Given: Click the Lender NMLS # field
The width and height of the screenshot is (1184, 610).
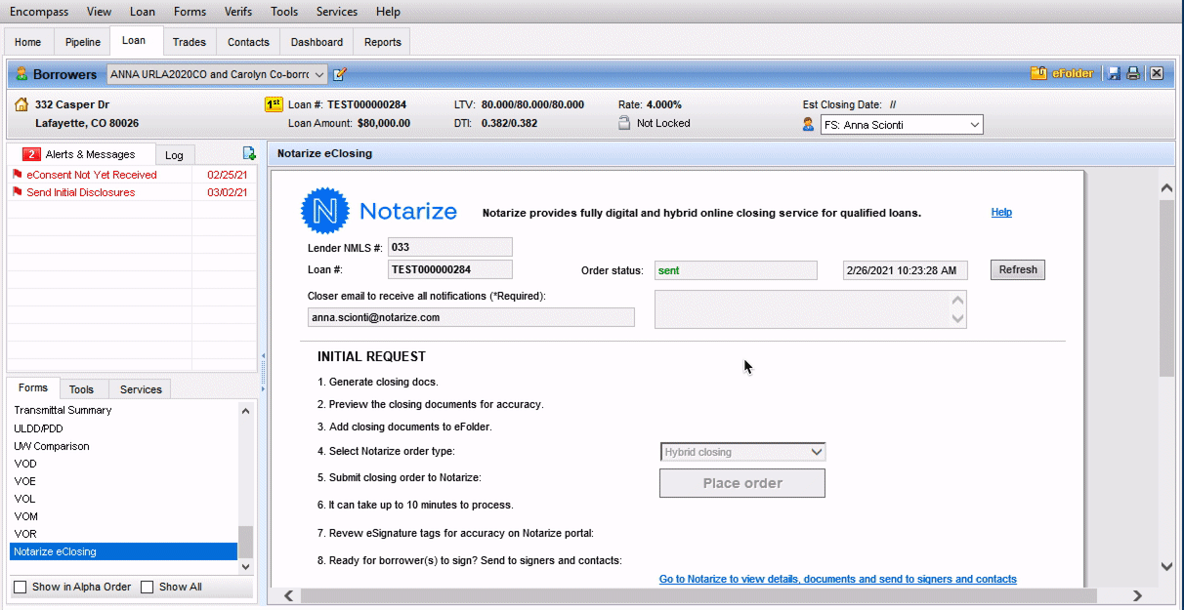Looking at the screenshot, I should (450, 247).
